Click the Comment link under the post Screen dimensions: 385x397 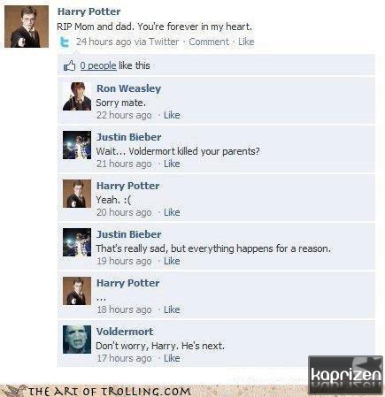click(209, 42)
